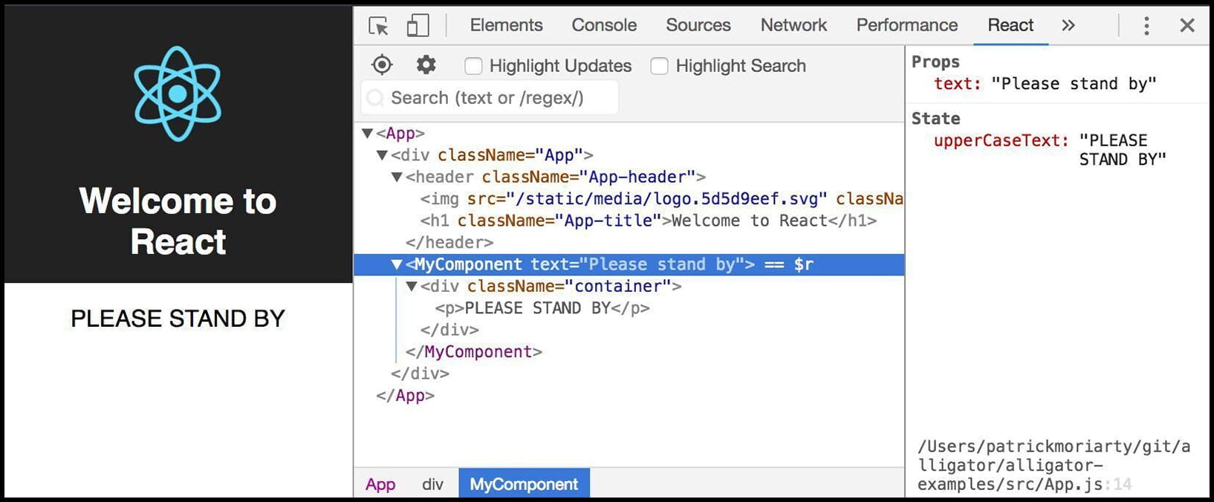The height and width of the screenshot is (502, 1214).
Task: Open React DevTools settings gear
Action: [426, 65]
